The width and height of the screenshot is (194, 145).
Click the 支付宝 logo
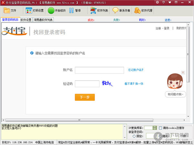pos(14,31)
